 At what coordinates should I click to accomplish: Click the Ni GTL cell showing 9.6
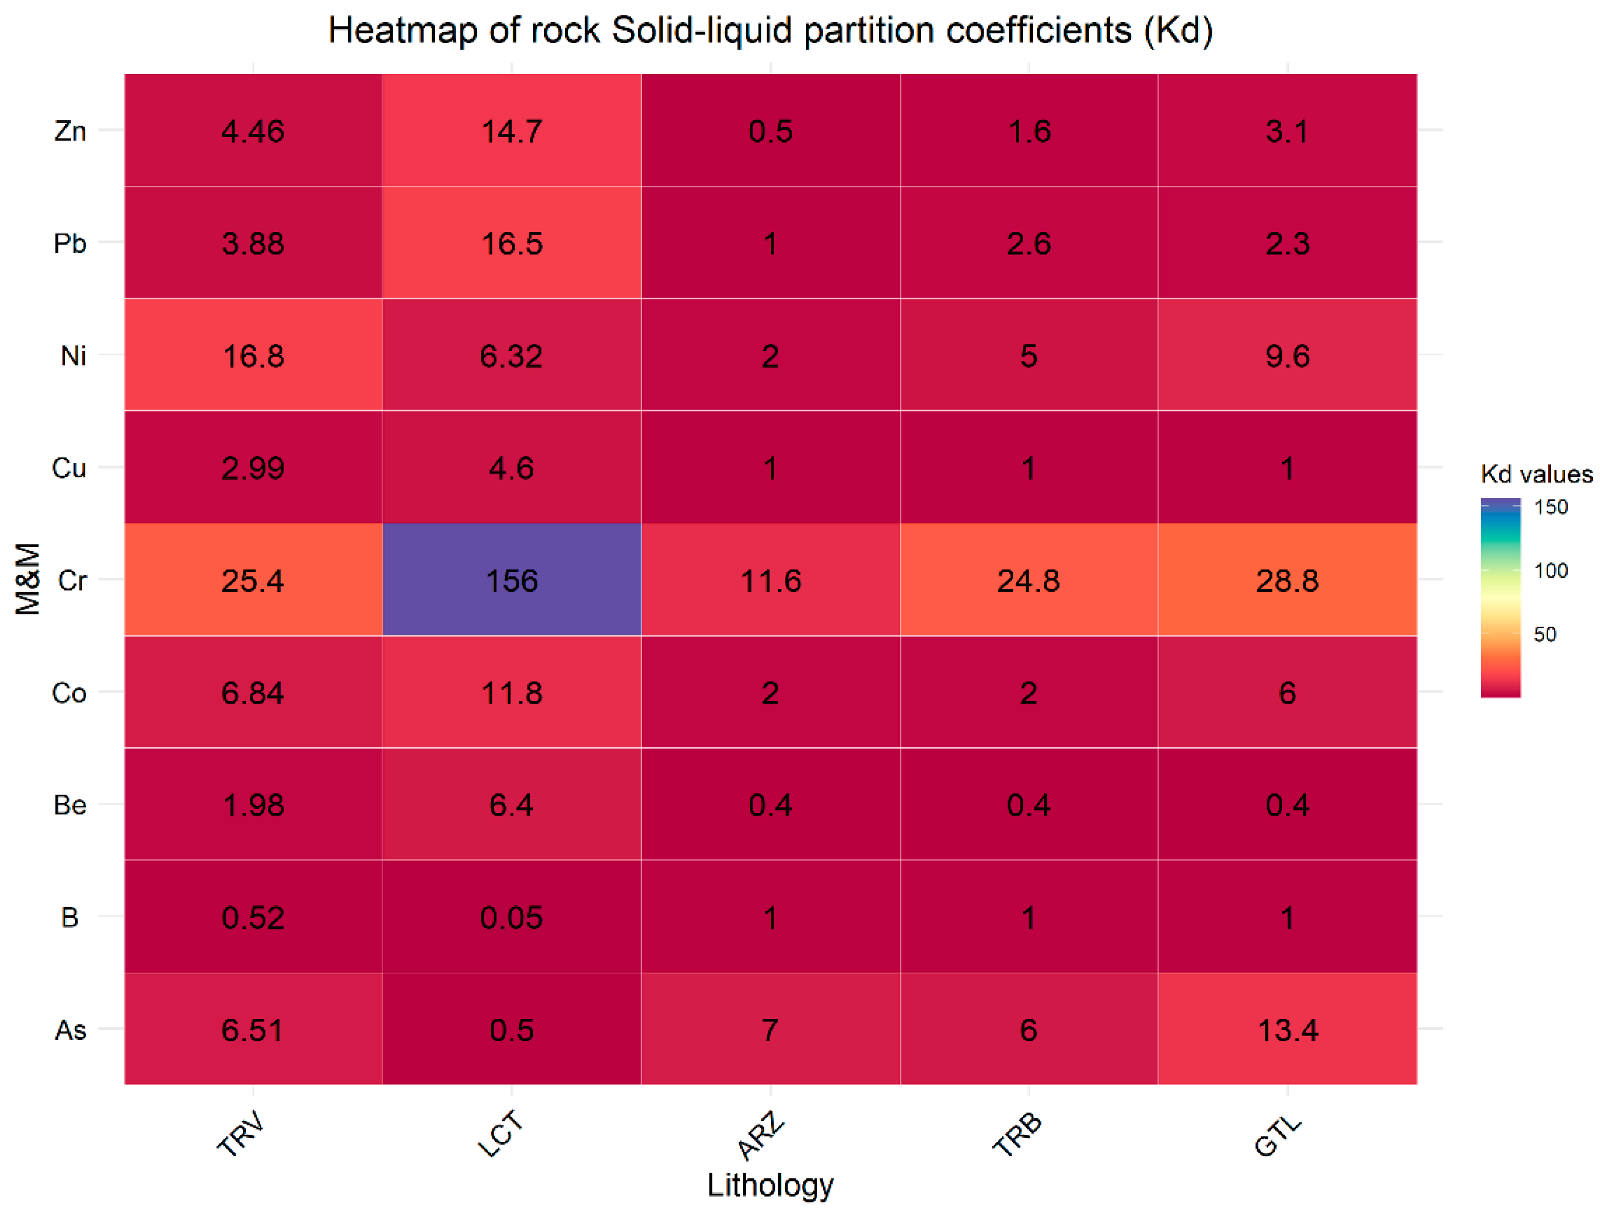[1287, 355]
